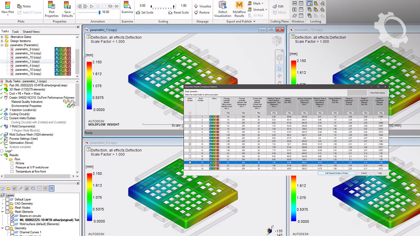This screenshot has width=420, height=236.
Task: Open the Unmark dropdown arrow
Action: [x=266, y=10]
